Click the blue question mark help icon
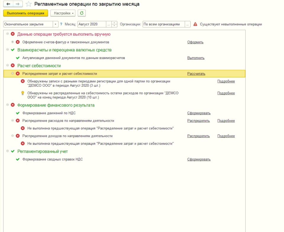284x232 pixels. (x=61, y=24)
